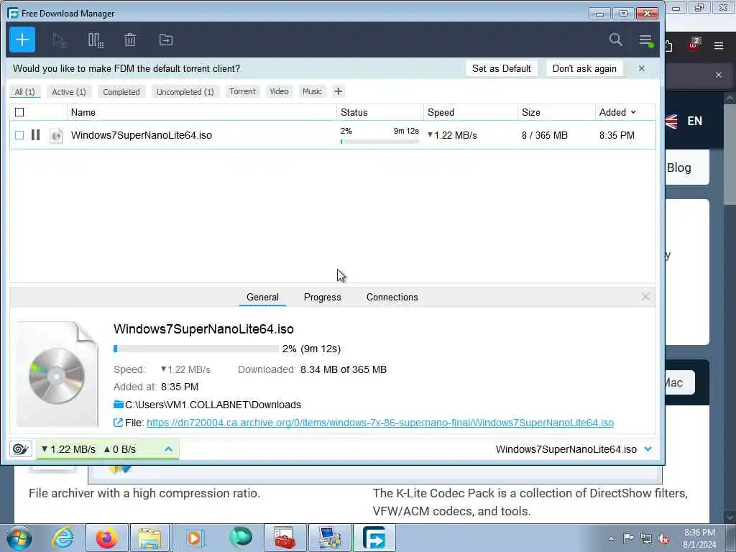Filter by Torrent tag
The image size is (736, 552).
click(242, 91)
